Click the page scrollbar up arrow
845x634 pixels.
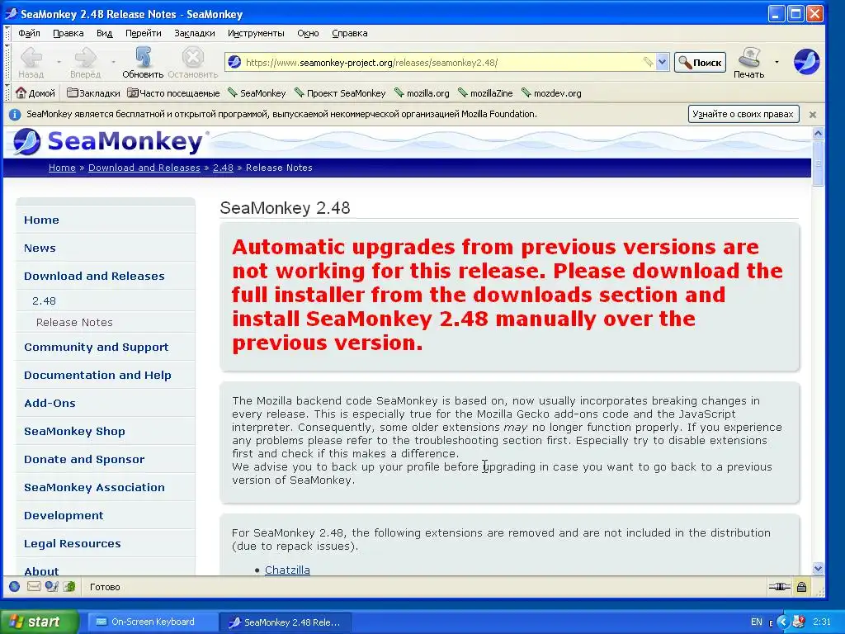pos(818,133)
